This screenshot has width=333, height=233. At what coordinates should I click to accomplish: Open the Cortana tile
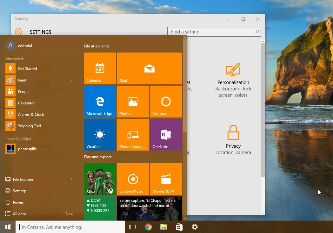(166, 102)
